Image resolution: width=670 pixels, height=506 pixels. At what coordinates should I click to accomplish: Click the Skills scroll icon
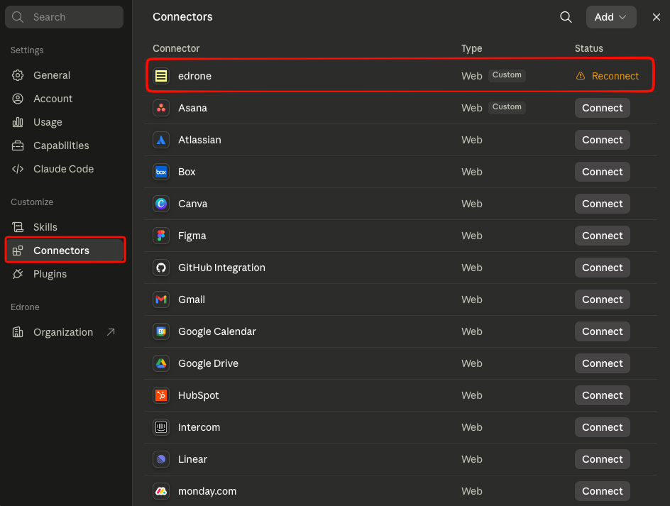[x=18, y=227]
